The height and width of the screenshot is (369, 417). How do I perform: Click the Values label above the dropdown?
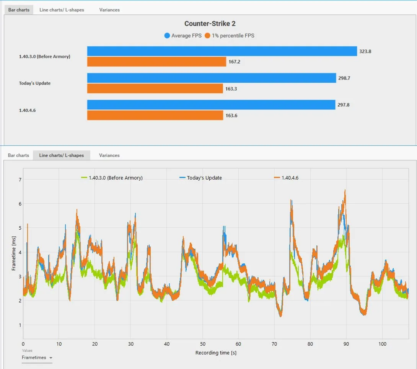[27, 350]
